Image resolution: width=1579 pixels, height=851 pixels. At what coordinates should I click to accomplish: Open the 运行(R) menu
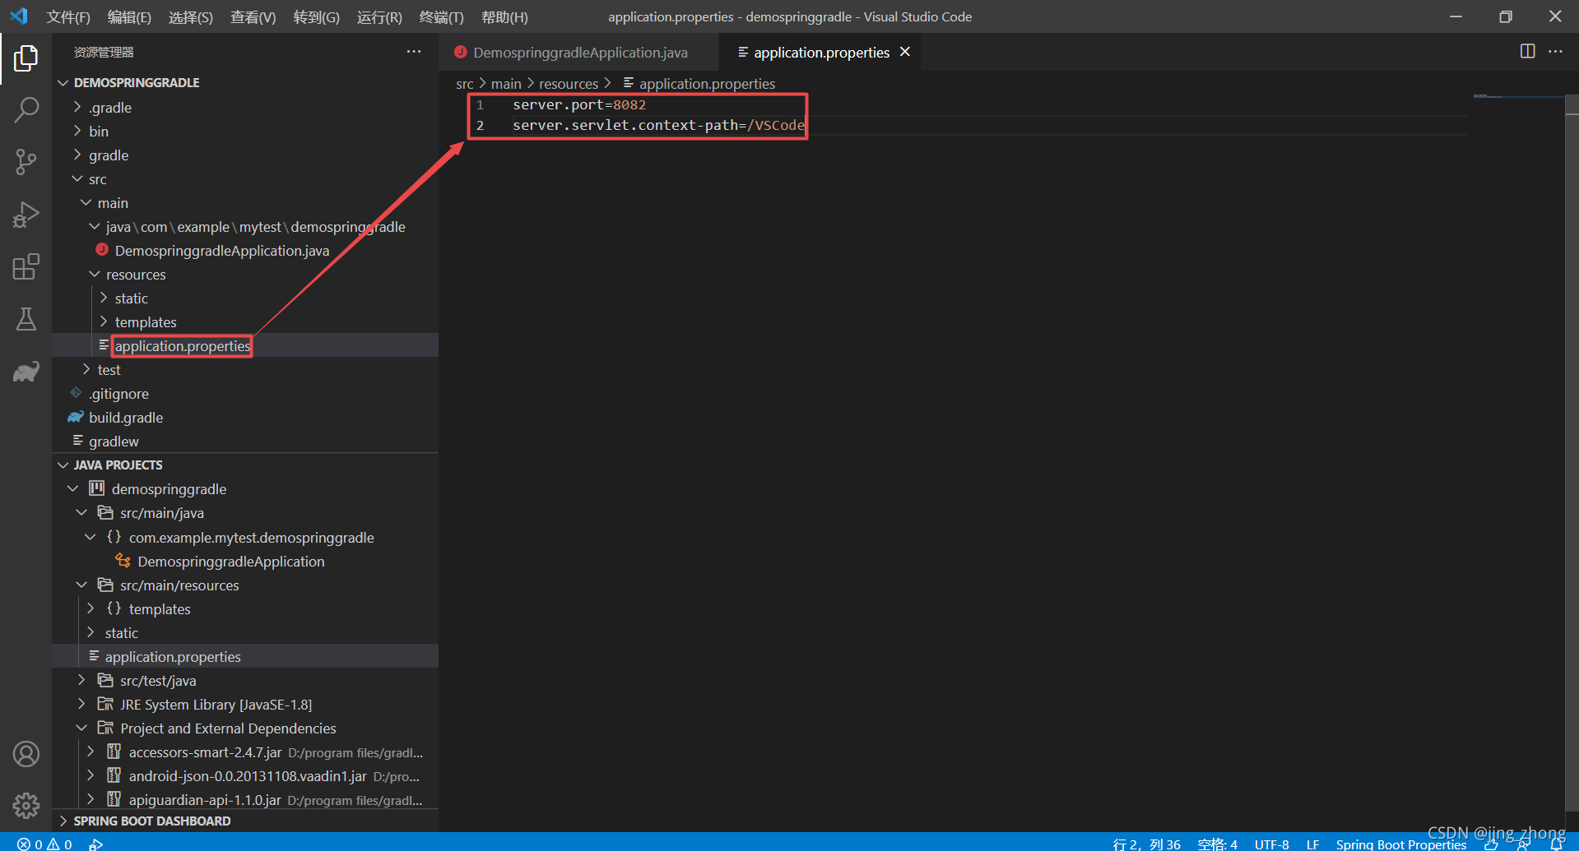coord(379,17)
